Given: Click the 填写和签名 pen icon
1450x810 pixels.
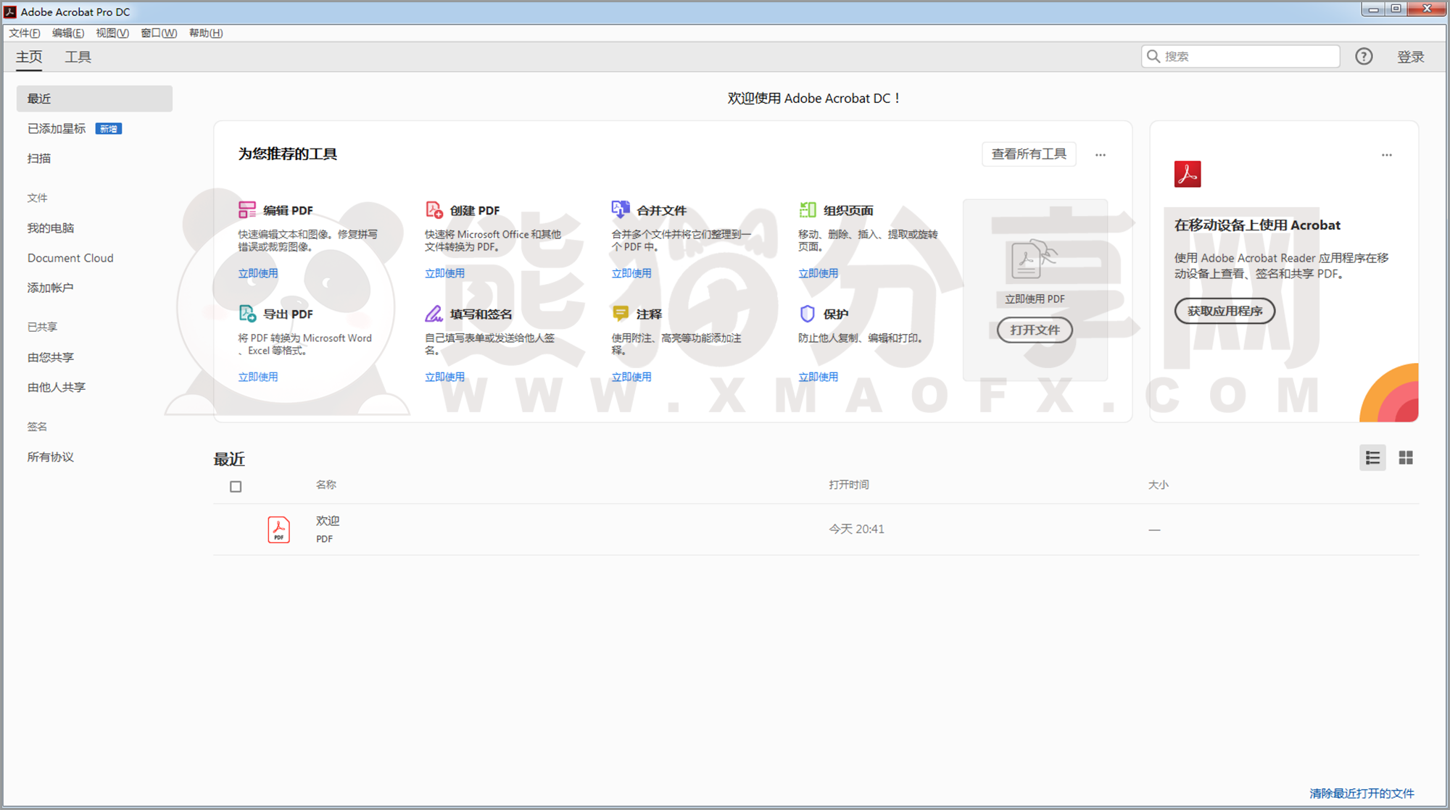Looking at the screenshot, I should [434, 313].
